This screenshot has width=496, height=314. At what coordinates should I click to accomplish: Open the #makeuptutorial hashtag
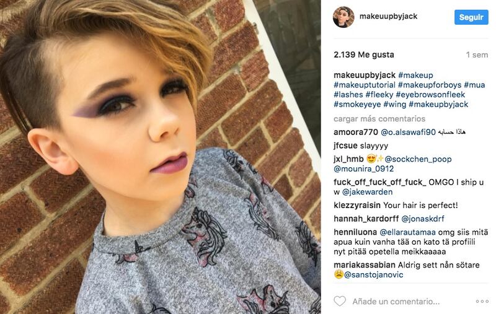365,85
